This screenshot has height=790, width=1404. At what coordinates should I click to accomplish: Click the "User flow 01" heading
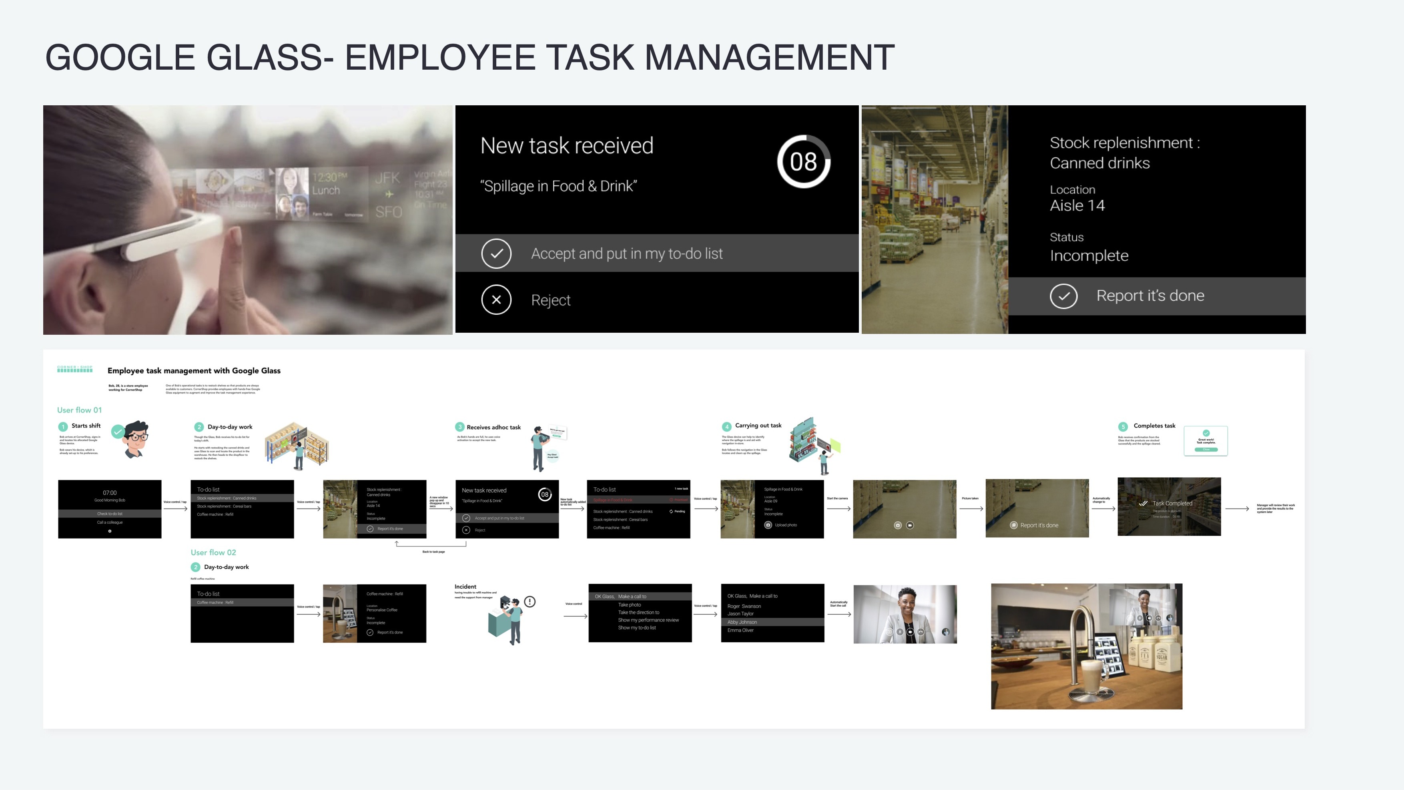(x=80, y=410)
